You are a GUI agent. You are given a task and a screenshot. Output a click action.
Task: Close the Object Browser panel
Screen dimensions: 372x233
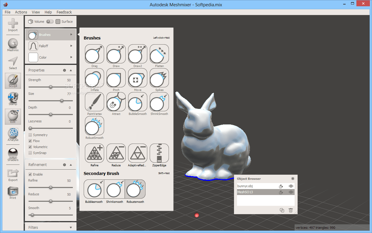click(293, 179)
